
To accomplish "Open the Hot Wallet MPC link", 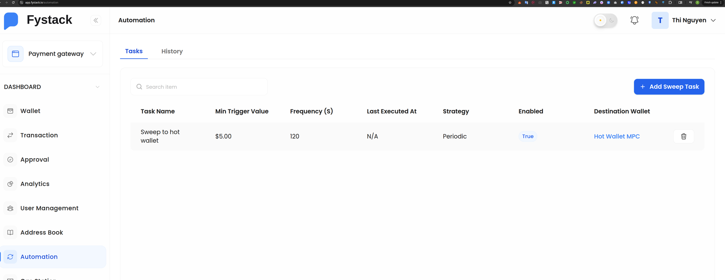I will click(617, 137).
